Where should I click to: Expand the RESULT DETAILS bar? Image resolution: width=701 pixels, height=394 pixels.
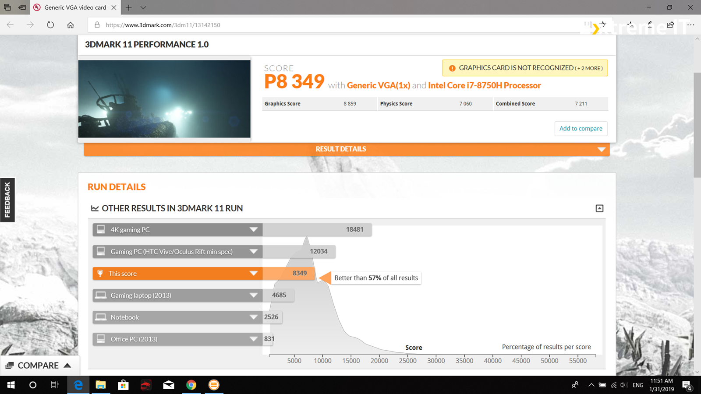pos(347,149)
